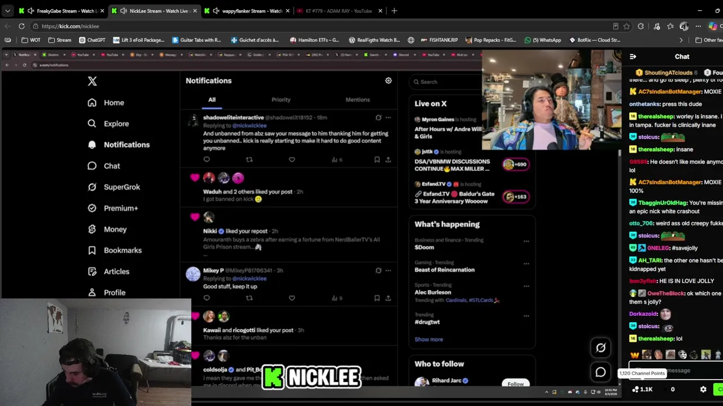Like shadoweliteinteractive's post

pyautogui.click(x=292, y=160)
